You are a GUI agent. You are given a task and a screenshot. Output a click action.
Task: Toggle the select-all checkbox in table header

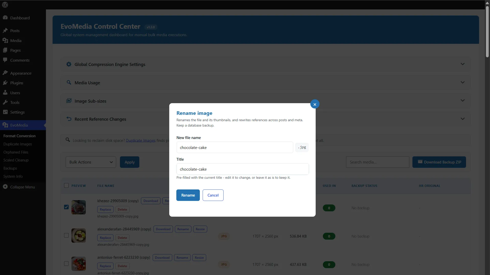click(66, 185)
